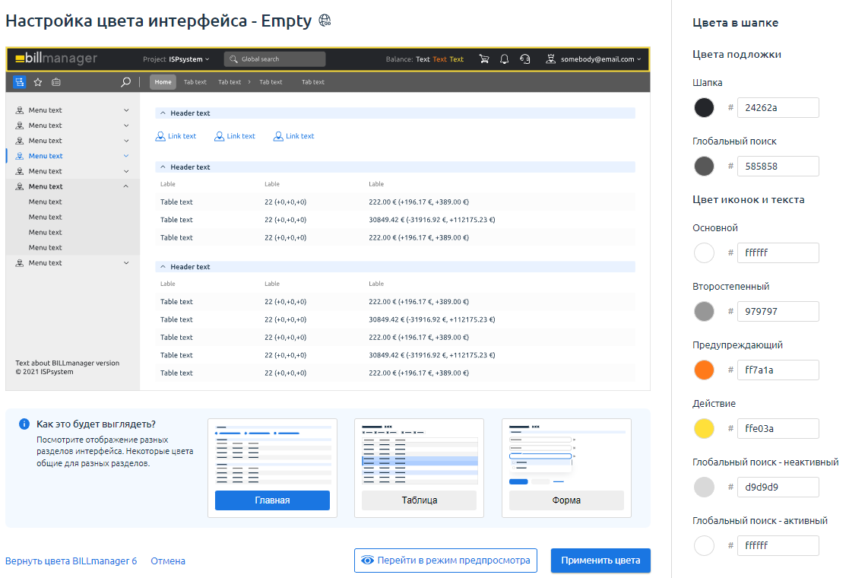Viewport: 849px width, 578px height.
Task: Click the support headset icon
Action: point(524,59)
